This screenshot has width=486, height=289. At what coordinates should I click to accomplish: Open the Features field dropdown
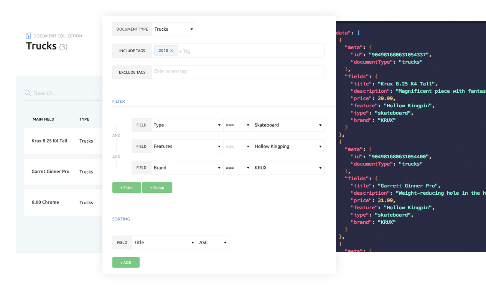tap(187, 146)
